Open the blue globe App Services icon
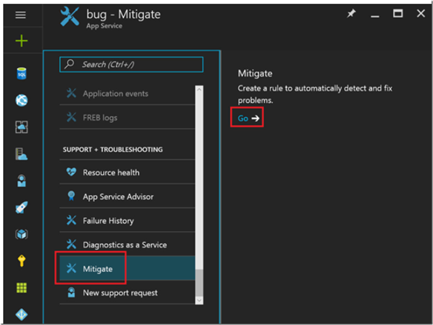This screenshot has height=325, width=433. 21,101
